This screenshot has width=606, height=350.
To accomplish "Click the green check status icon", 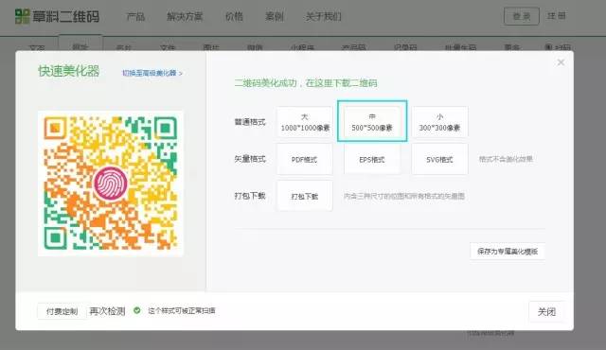I will [x=136, y=310].
